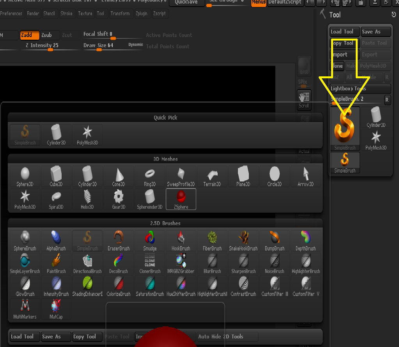
Task: Select PolyMesh3D thumbnail in Tool palette
Action: 376,140
